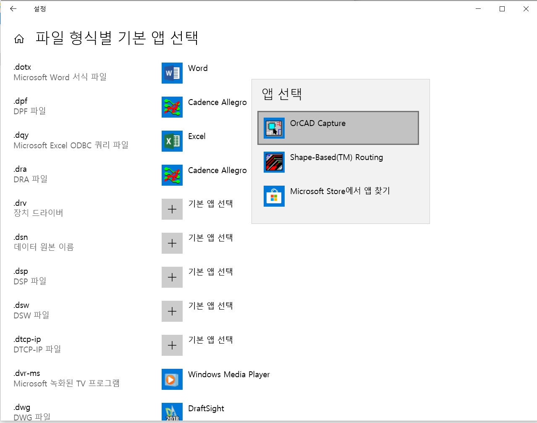Click the Windows Media Player icon for .dvr-ms

(172, 379)
